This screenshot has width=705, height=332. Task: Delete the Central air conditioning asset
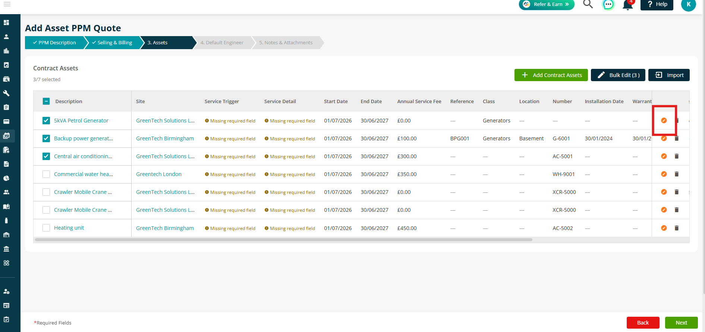point(676,156)
